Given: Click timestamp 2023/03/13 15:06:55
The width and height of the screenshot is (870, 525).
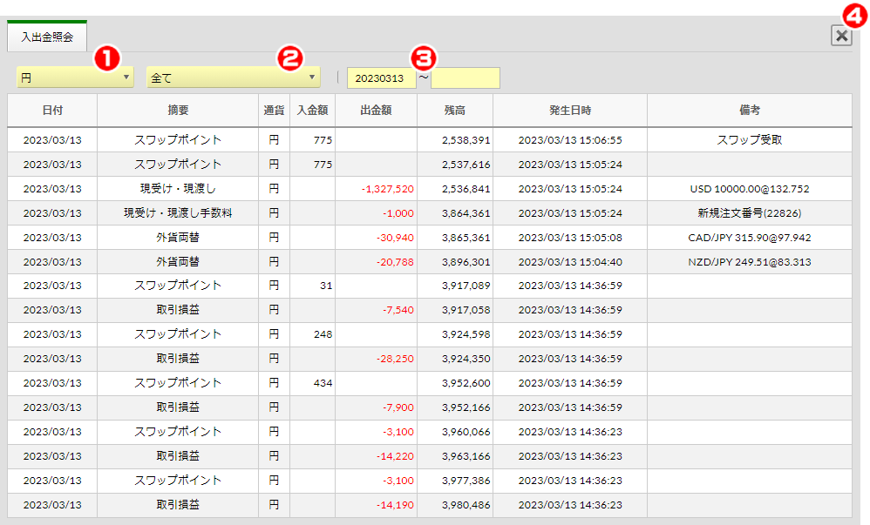Looking at the screenshot, I should click(x=570, y=139).
